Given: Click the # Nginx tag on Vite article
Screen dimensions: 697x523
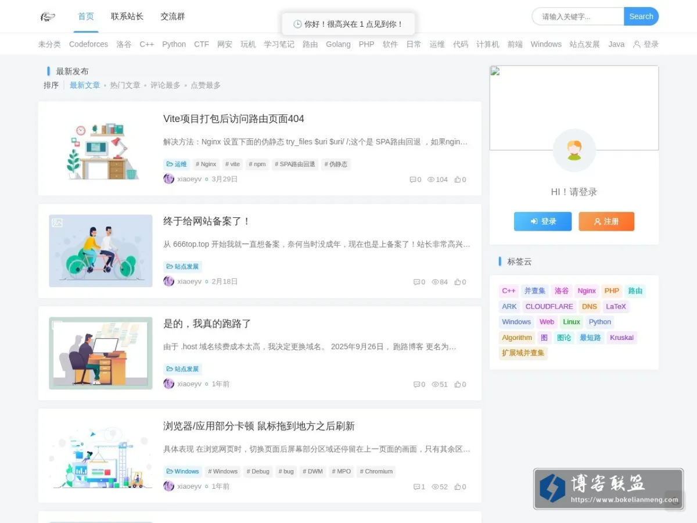Looking at the screenshot, I should click(206, 164).
